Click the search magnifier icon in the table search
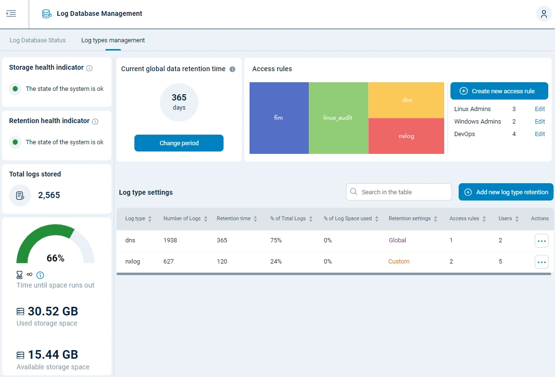The image size is (555, 377). (354, 192)
